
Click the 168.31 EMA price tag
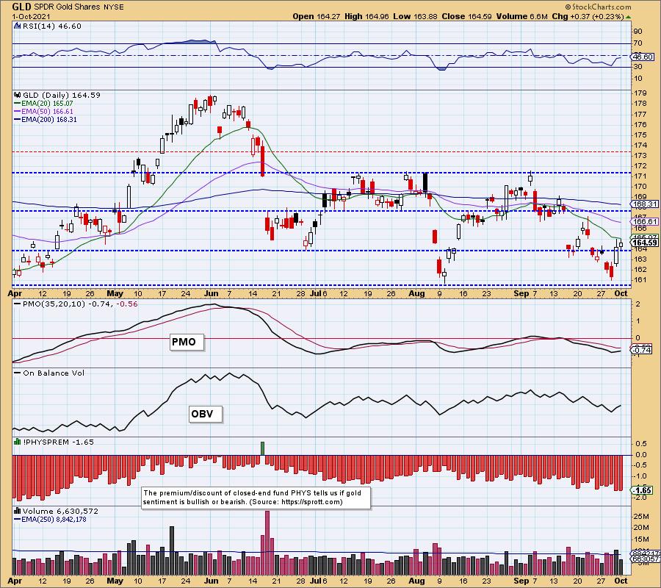[x=645, y=204]
